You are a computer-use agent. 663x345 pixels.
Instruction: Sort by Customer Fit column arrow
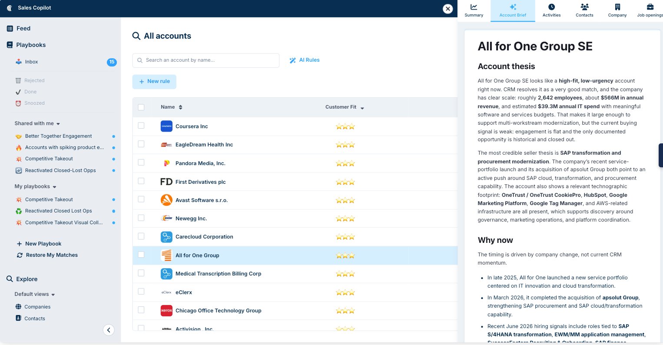362,108
